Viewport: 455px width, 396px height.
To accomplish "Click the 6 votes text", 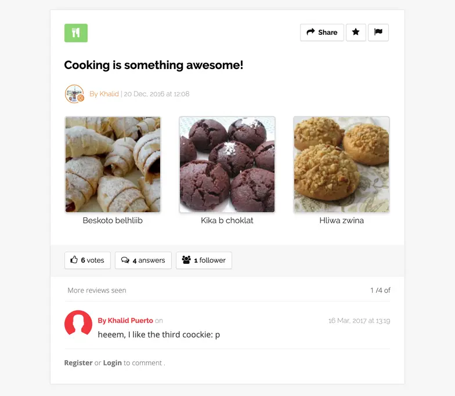I will tap(93, 260).
